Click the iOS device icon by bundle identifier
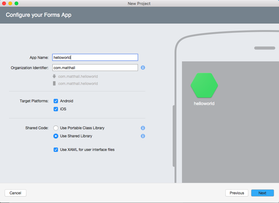 click(x=55, y=84)
